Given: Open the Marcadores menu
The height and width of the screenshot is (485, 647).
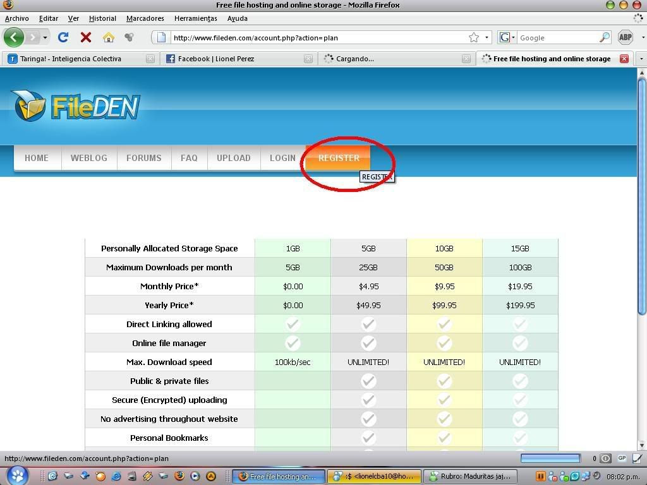Looking at the screenshot, I should (145, 18).
